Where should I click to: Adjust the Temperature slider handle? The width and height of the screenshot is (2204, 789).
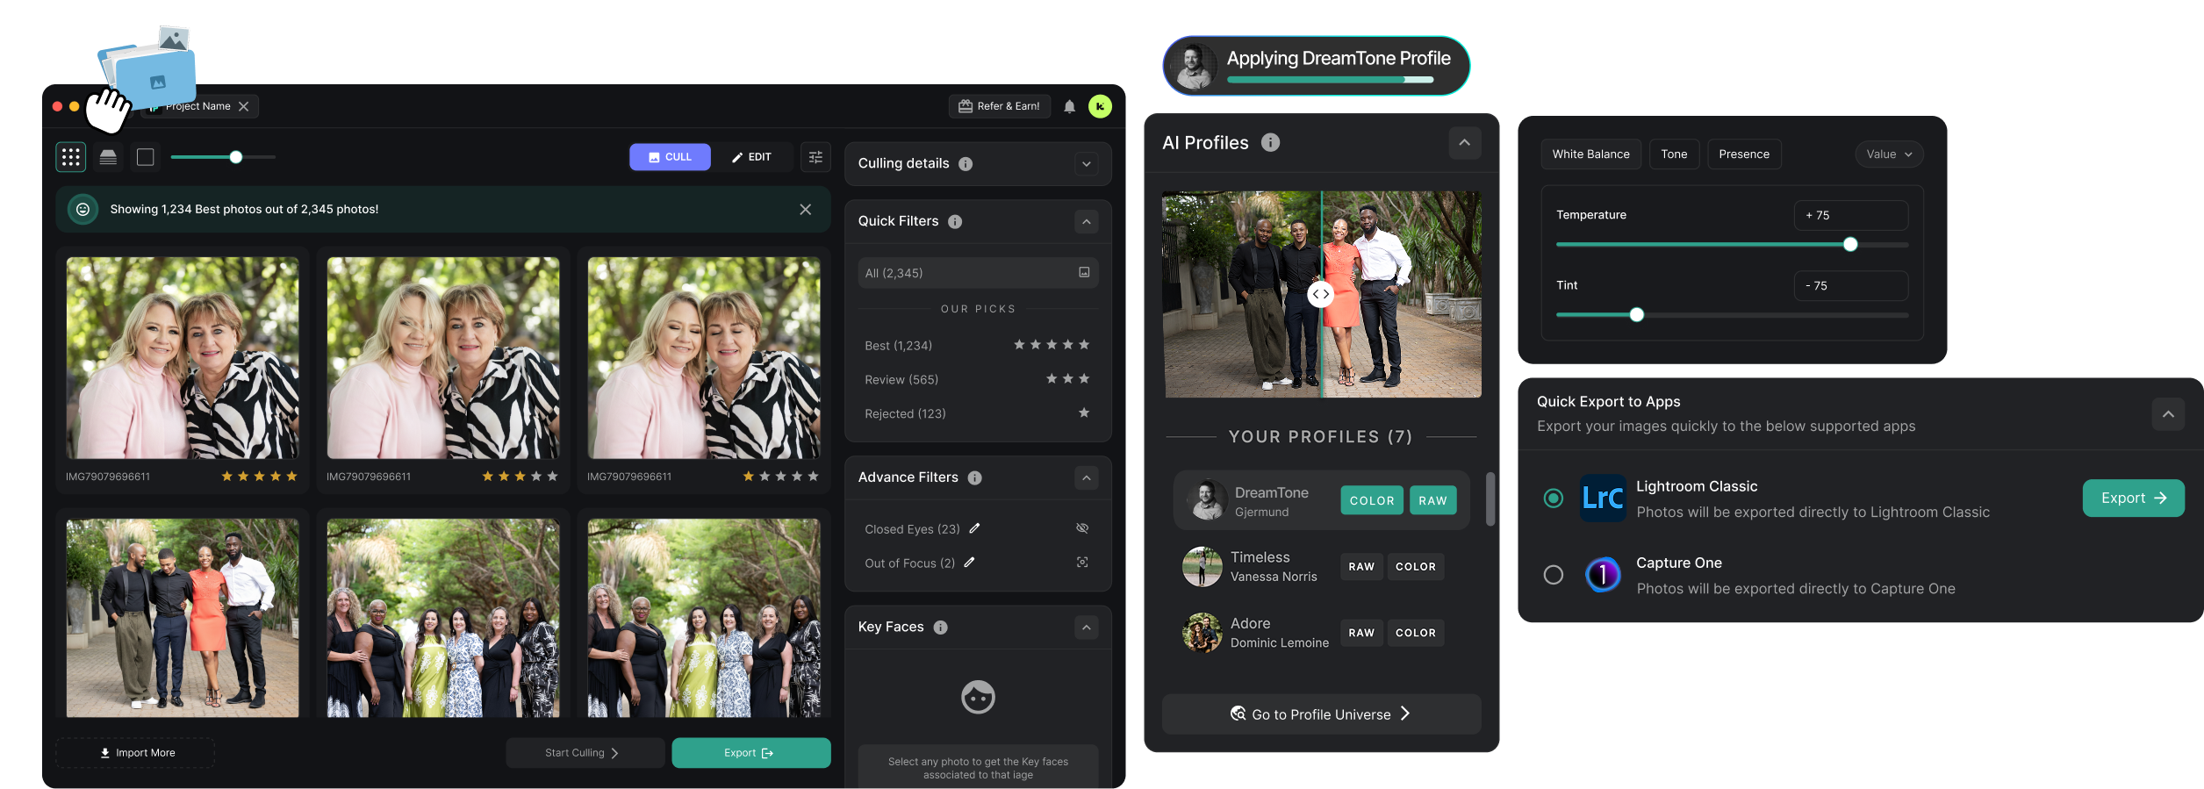pos(1850,245)
